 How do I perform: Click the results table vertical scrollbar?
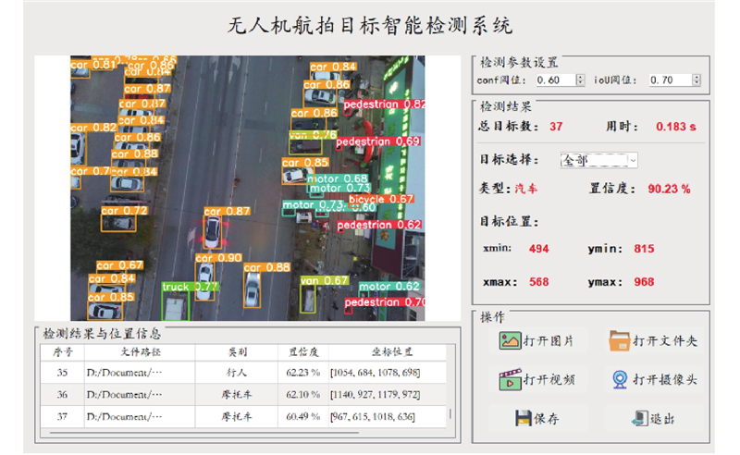450,413
